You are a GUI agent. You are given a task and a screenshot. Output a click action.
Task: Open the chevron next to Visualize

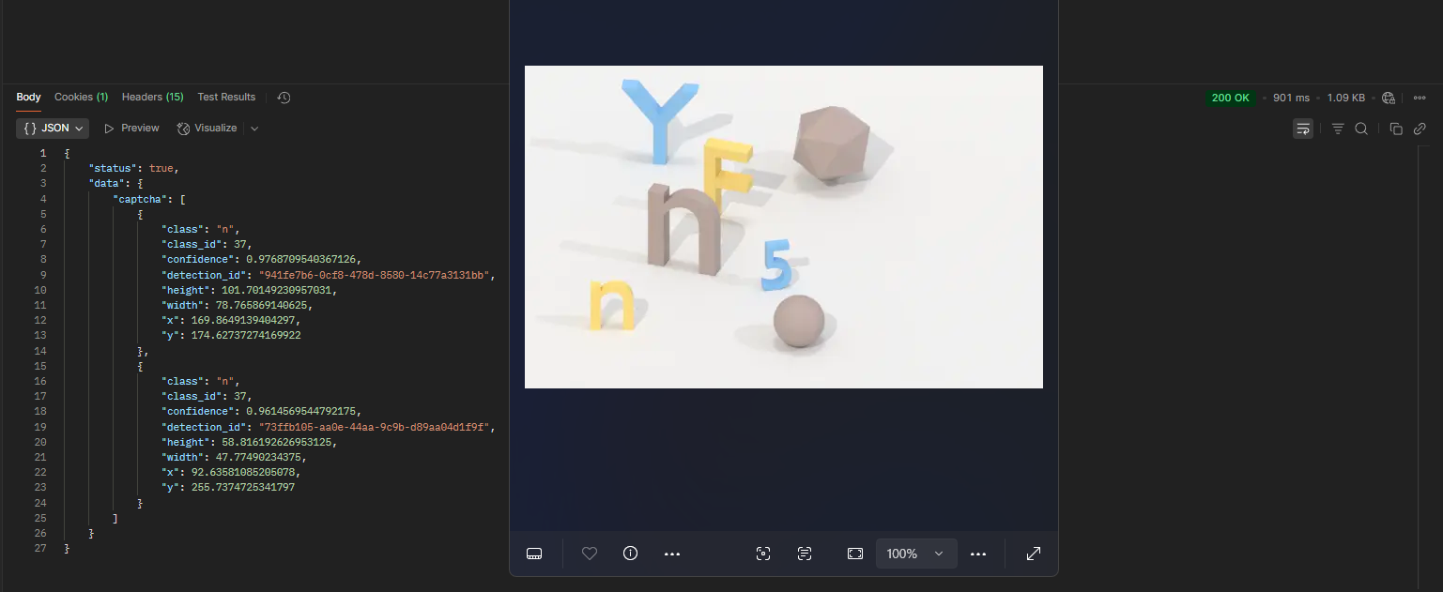(253, 128)
